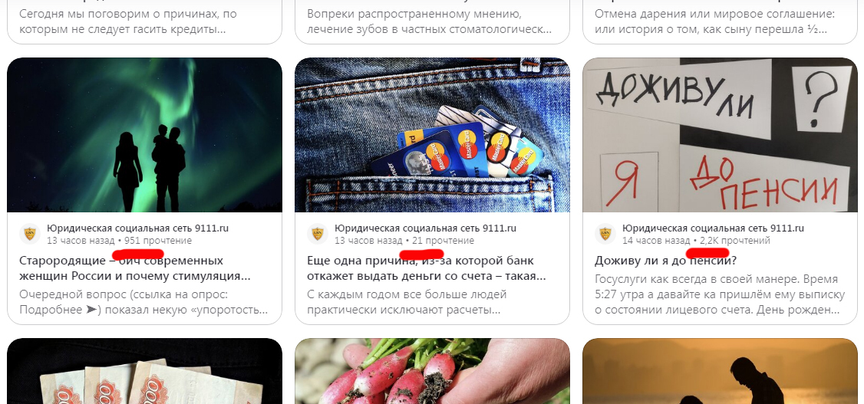This screenshot has height=404, width=864.
Task: Open the ruble banknotes thumbnail
Action: tap(144, 371)
